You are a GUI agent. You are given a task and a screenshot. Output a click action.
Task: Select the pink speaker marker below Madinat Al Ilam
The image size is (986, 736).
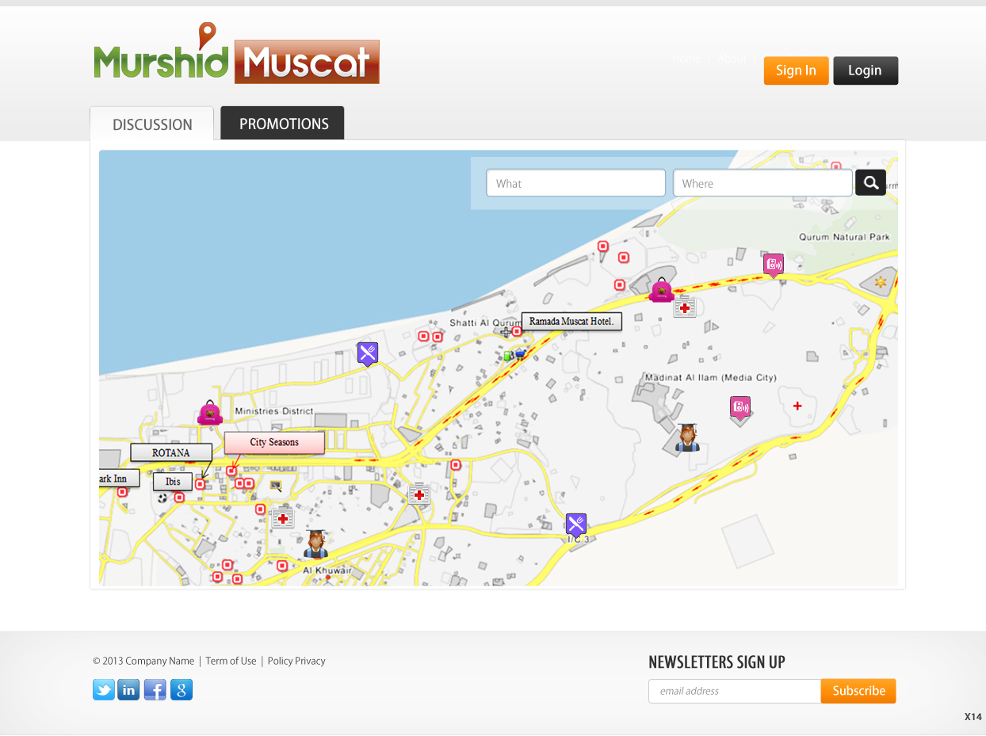[740, 409]
